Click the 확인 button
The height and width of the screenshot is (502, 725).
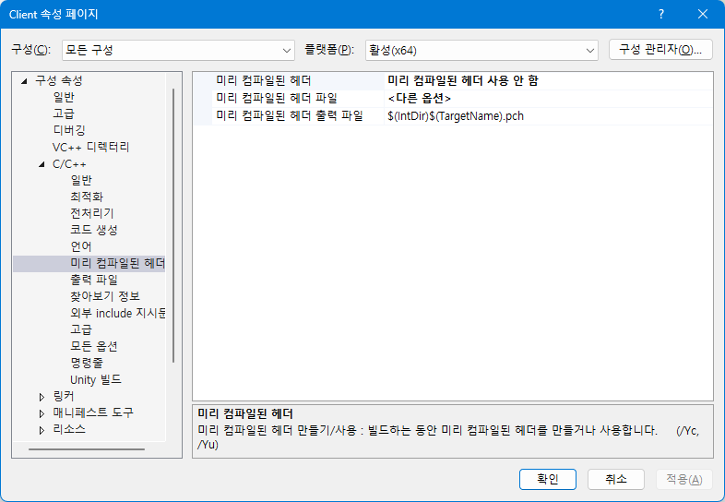pyautogui.click(x=548, y=479)
